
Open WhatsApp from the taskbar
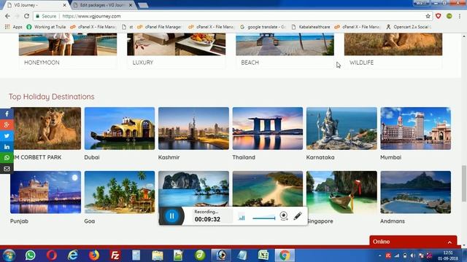pos(30,255)
